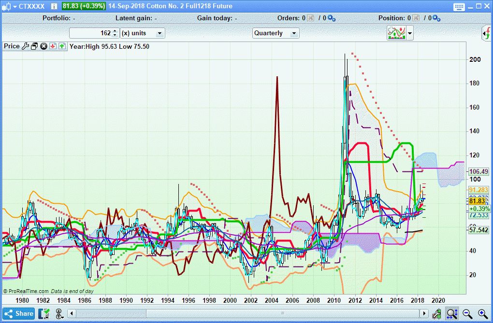The image size is (493, 323).
Task: Toggle the auto-fit zoom magnifier button
Action: 452,313
